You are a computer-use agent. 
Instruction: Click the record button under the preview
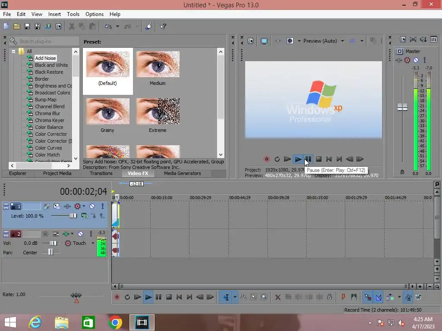[266, 159]
